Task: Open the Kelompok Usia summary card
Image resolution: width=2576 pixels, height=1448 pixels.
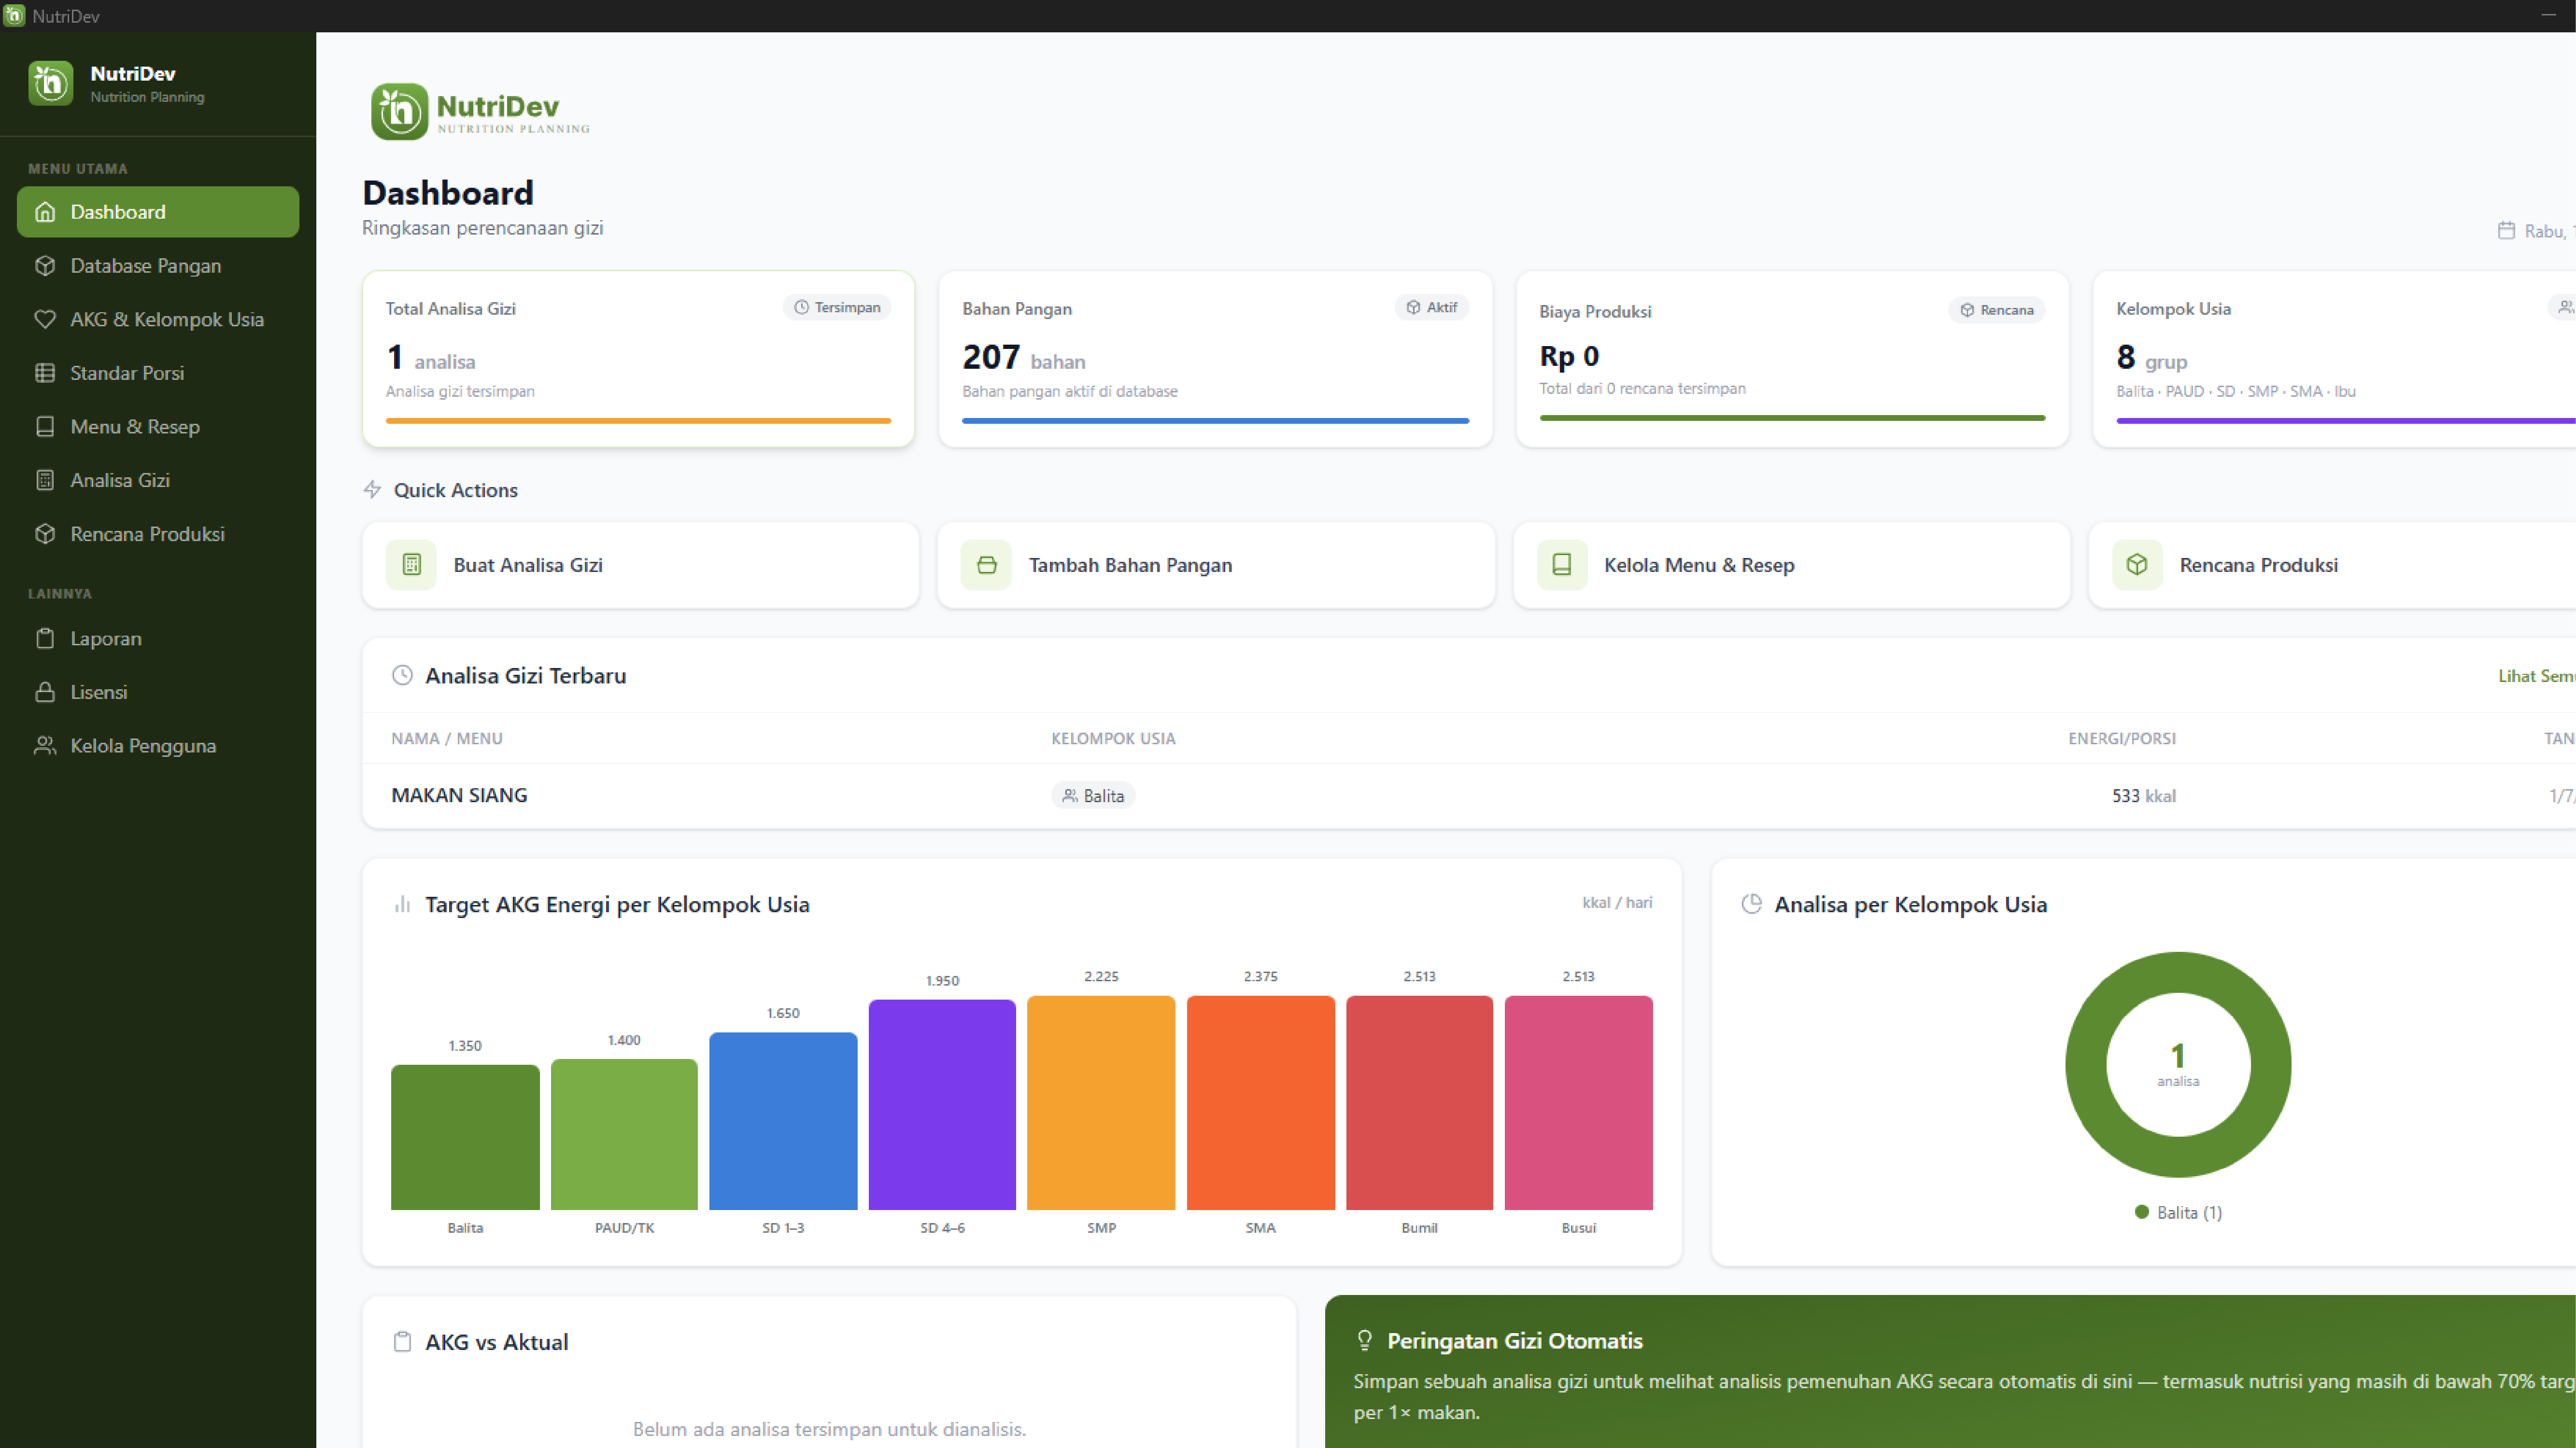Action: point(2335,359)
